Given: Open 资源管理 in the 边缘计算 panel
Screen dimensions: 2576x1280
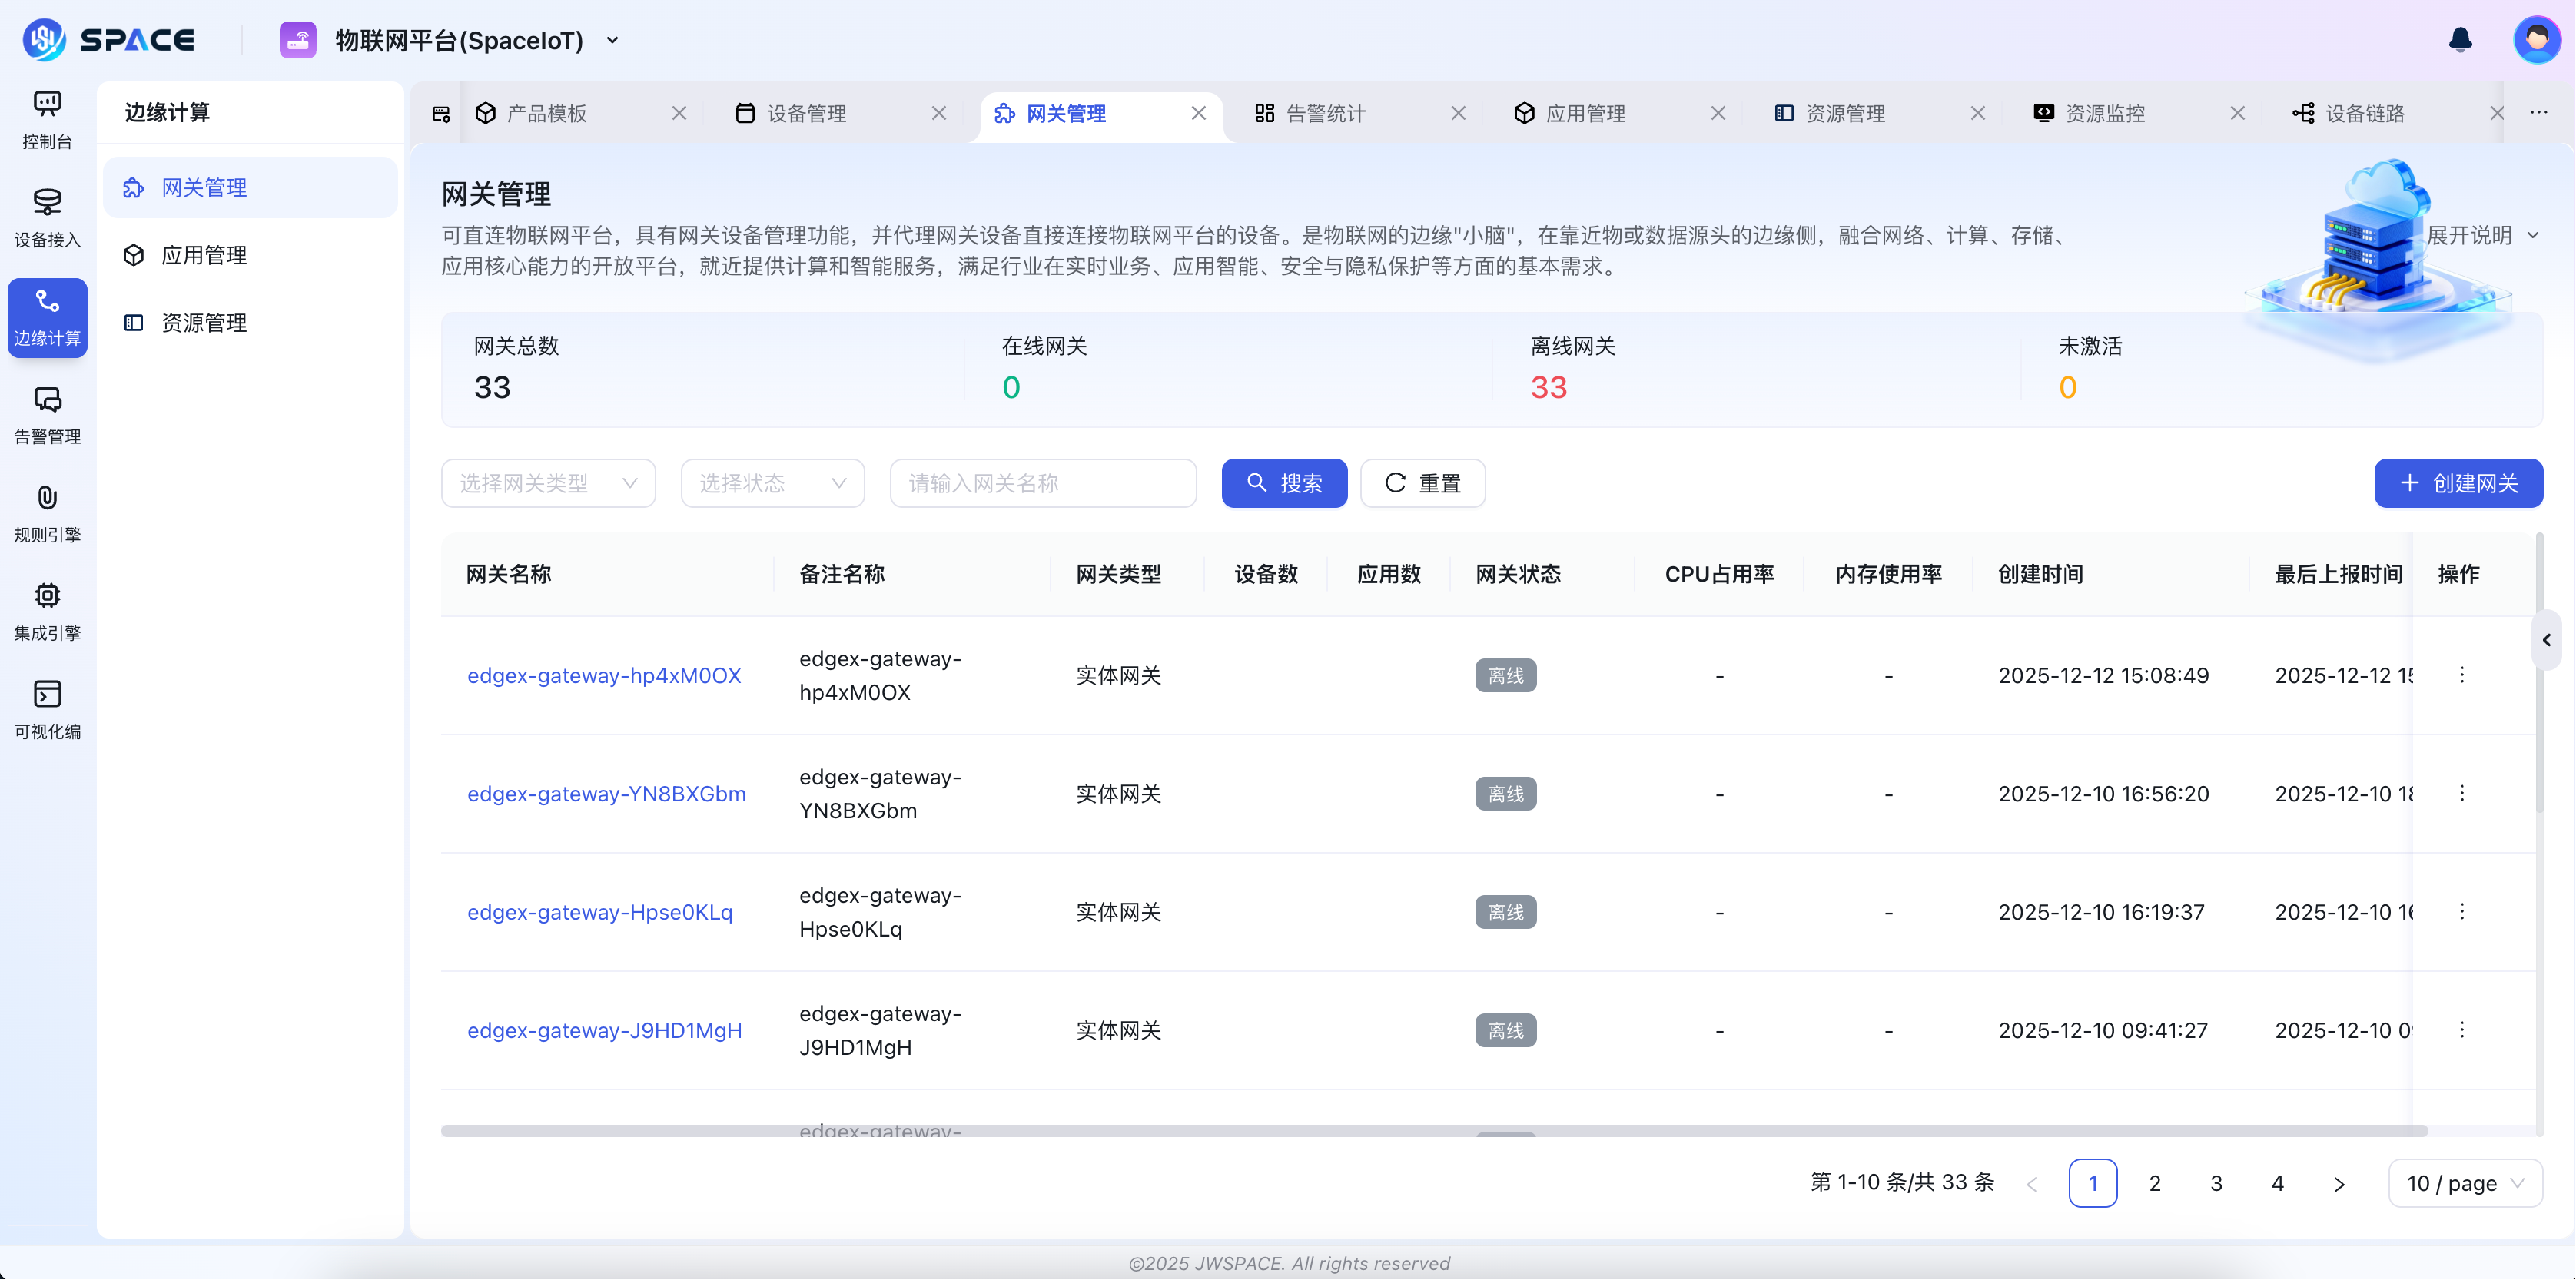Looking at the screenshot, I should pos(204,322).
